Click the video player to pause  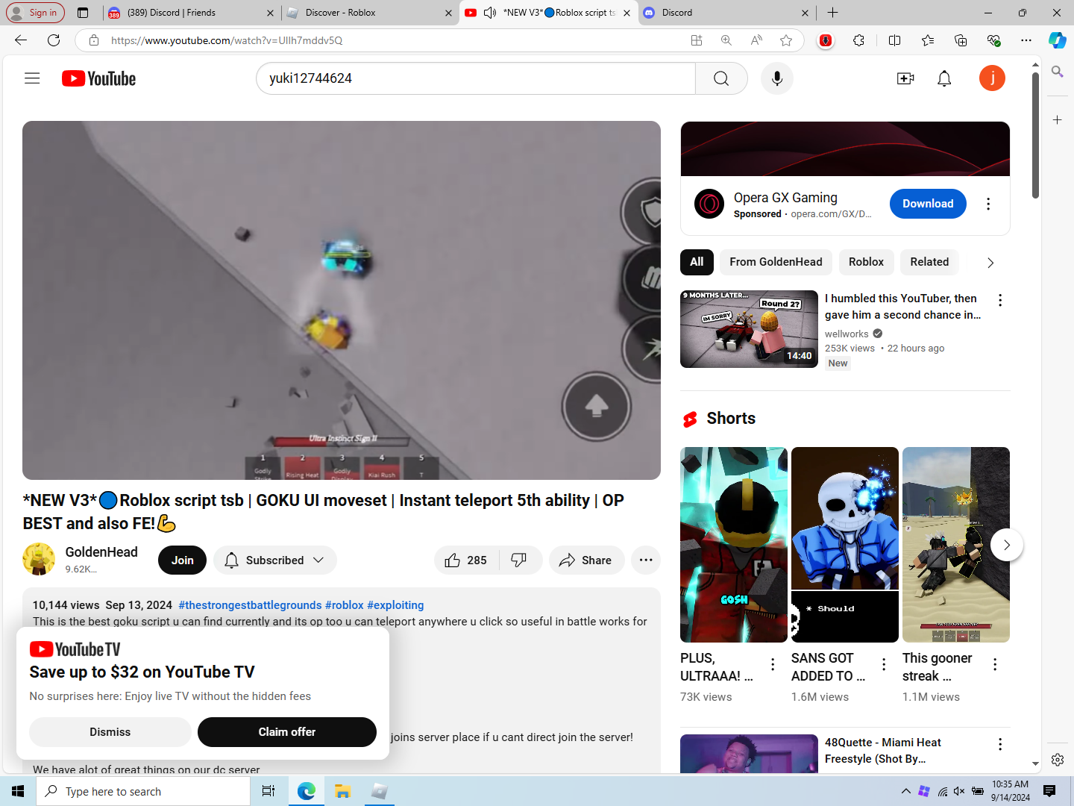[x=342, y=300]
